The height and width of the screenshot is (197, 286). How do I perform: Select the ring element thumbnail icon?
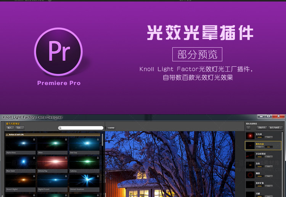250,175
